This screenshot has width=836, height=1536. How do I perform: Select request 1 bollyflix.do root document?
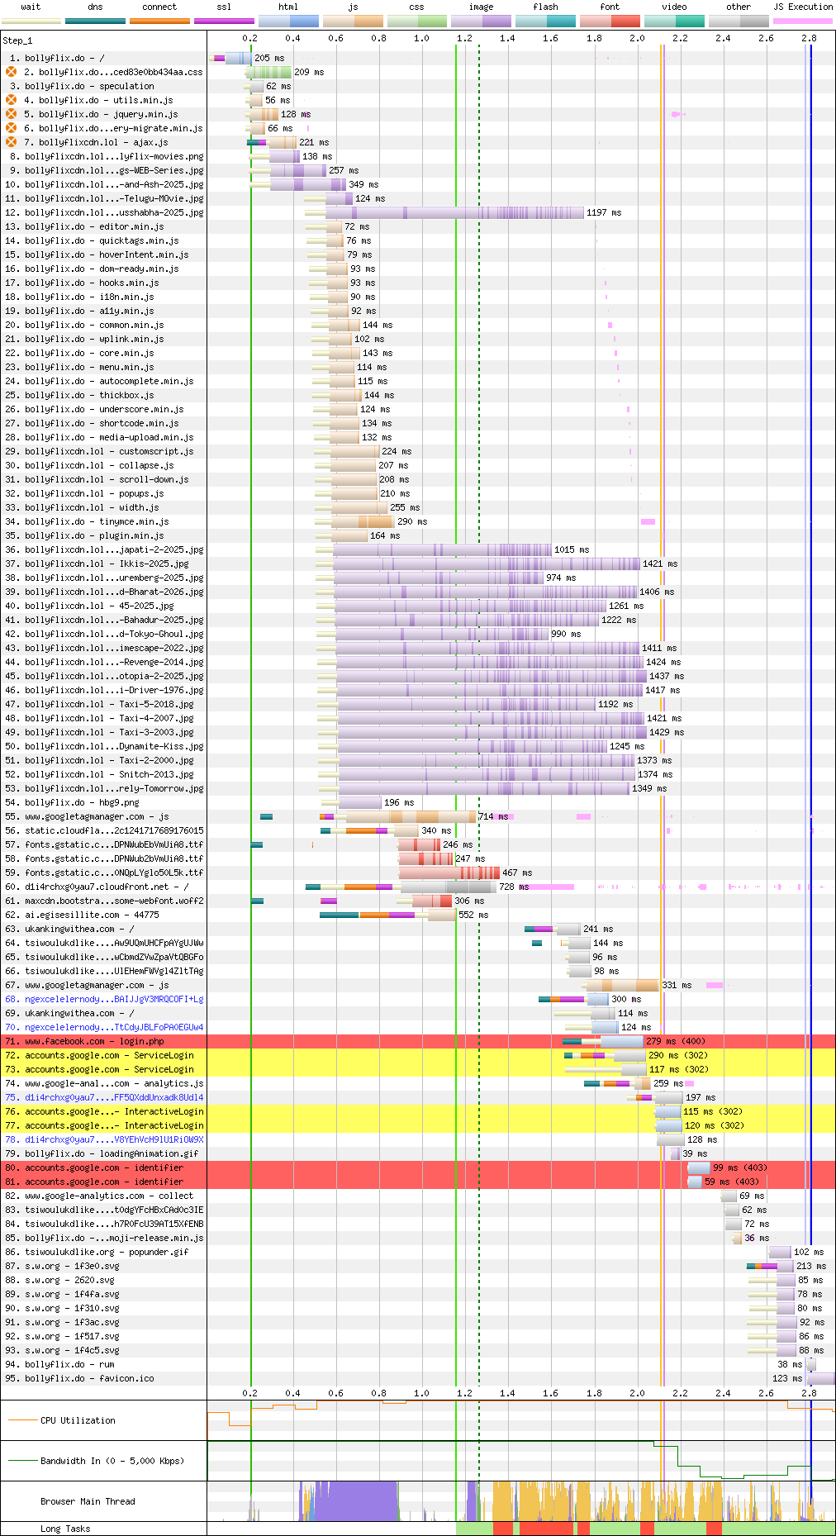click(64, 58)
